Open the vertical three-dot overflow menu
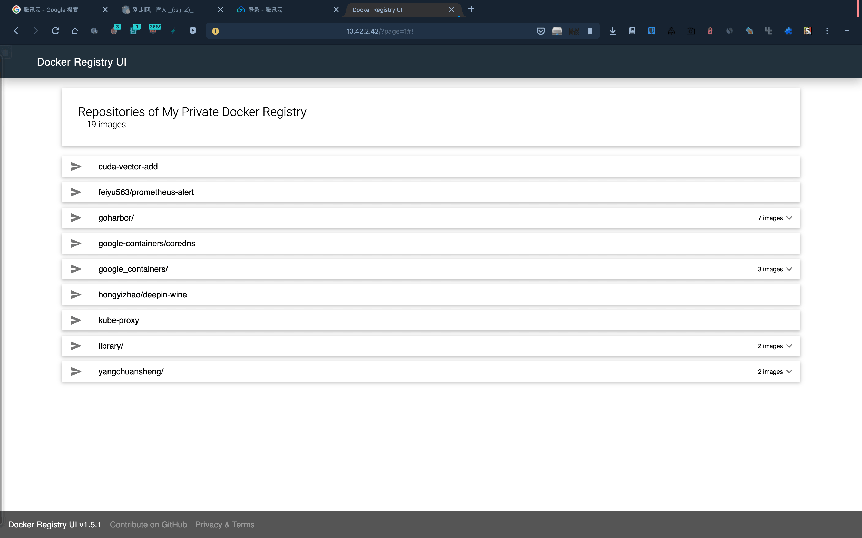 827,31
